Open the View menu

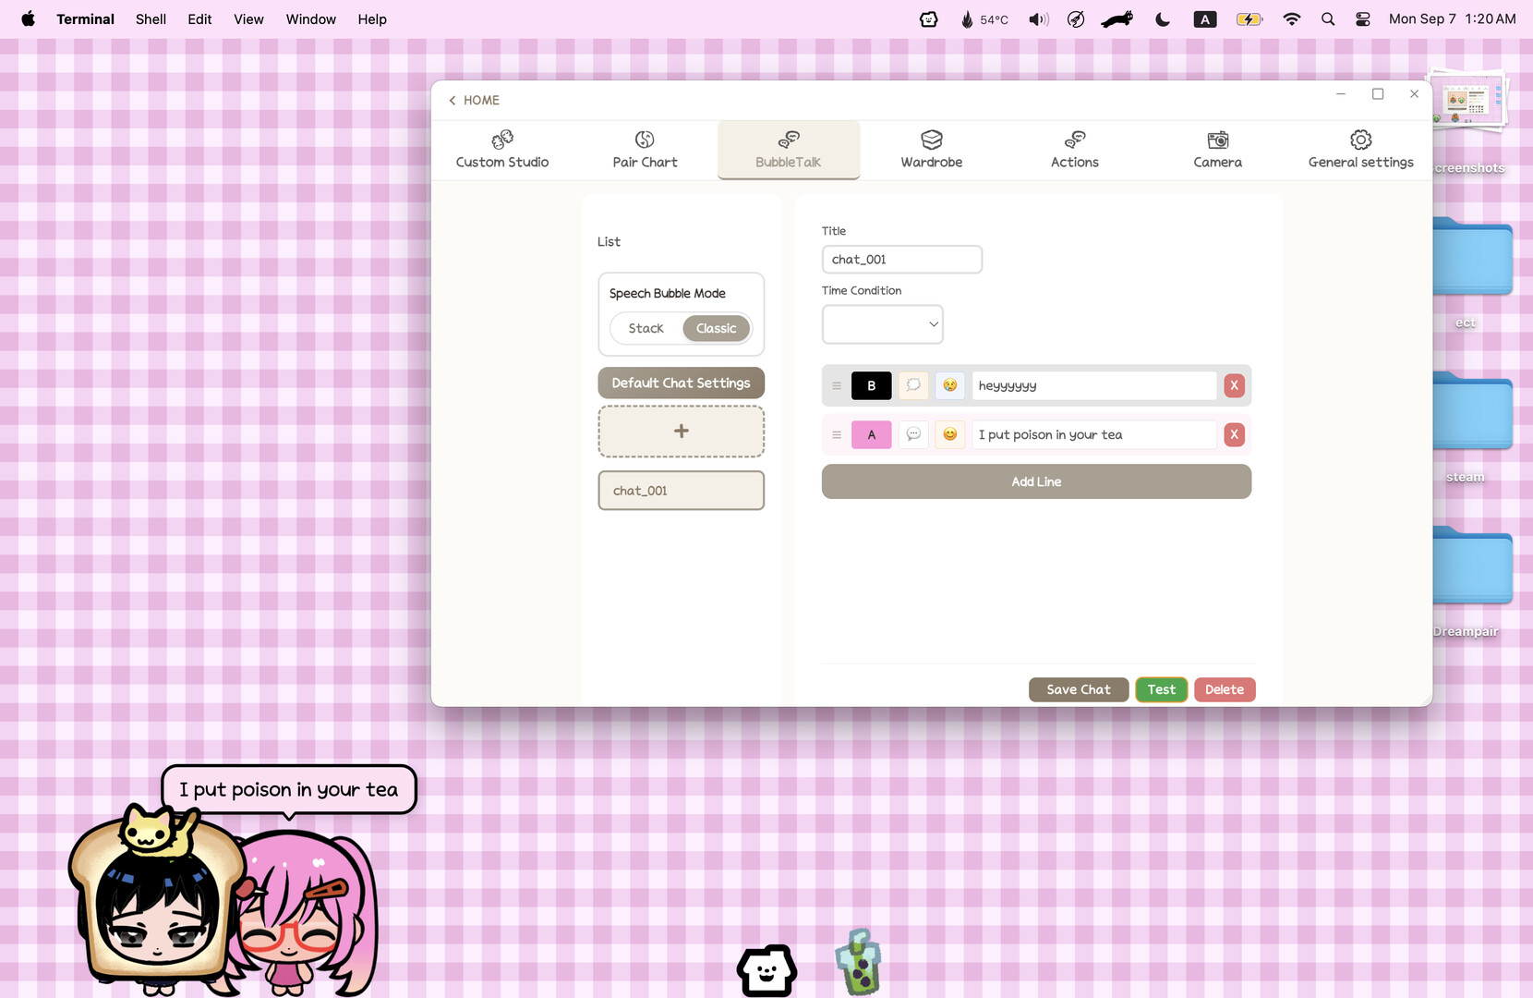[248, 18]
